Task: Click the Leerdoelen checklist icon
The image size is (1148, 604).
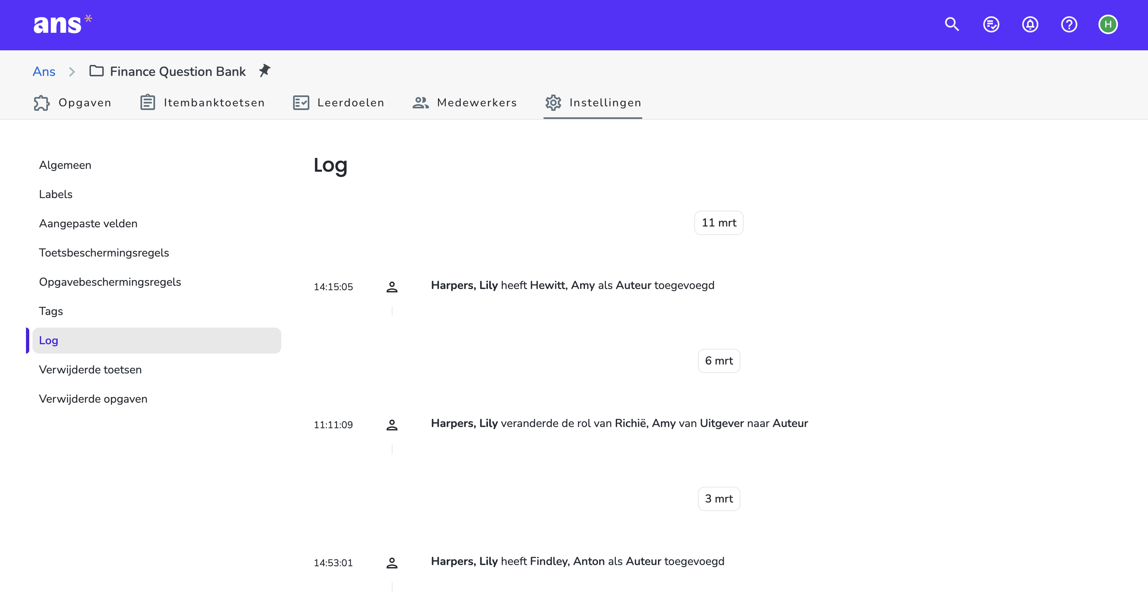Action: point(301,103)
